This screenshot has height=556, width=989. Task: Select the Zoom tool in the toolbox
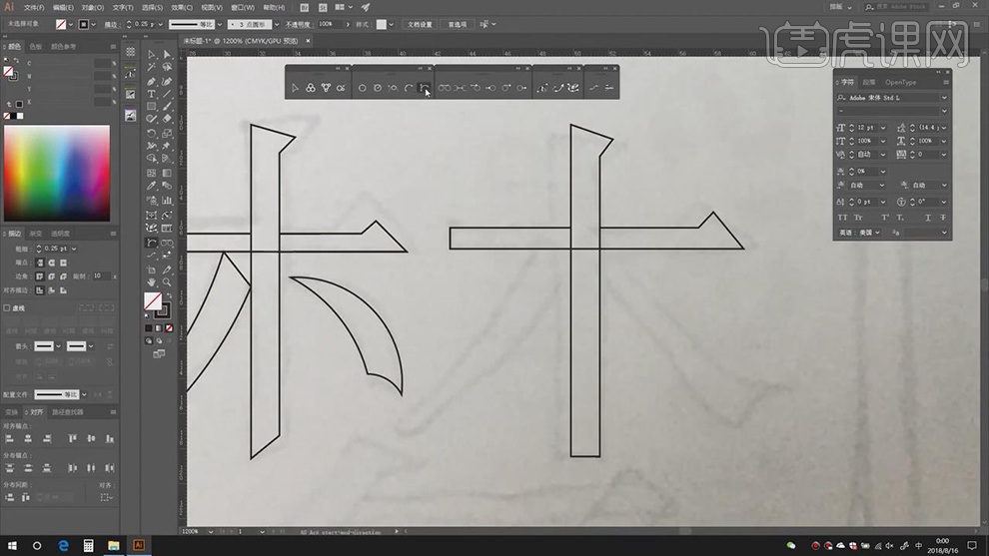point(167,282)
